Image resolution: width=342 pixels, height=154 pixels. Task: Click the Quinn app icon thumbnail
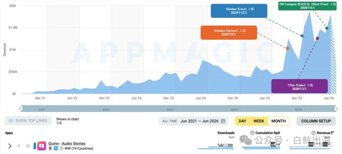(41, 146)
